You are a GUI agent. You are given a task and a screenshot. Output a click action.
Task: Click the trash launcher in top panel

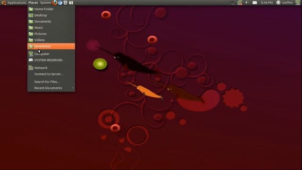click(66, 2)
